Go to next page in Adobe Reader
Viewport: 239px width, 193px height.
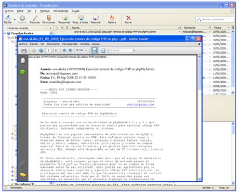pyautogui.click(x=41, y=50)
